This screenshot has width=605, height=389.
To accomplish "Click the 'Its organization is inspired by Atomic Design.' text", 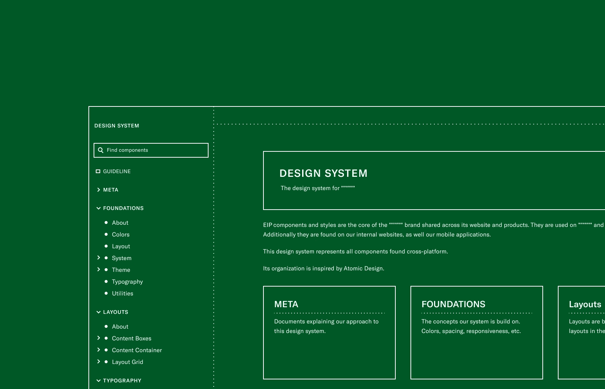I will pos(324,269).
